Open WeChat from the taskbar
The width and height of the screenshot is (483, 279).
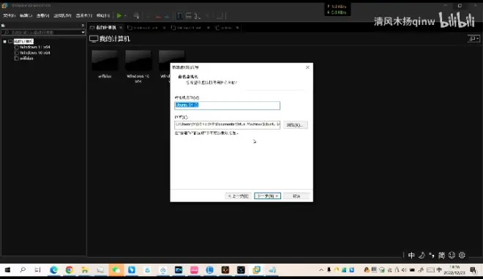click(x=116, y=270)
